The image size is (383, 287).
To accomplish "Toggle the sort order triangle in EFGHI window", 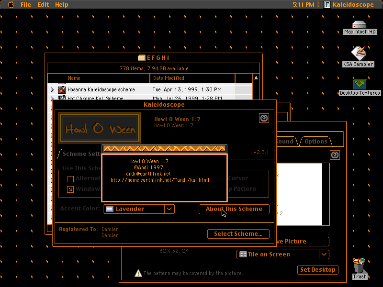I will coord(256,78).
